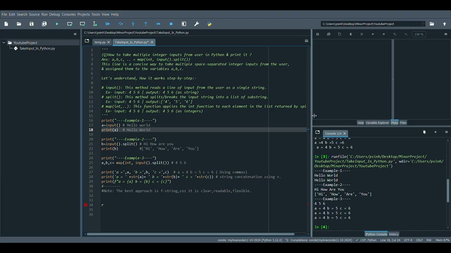Viewport: 451px width, 253px height.
Task: Step over current line in debugger
Action: (121, 24)
